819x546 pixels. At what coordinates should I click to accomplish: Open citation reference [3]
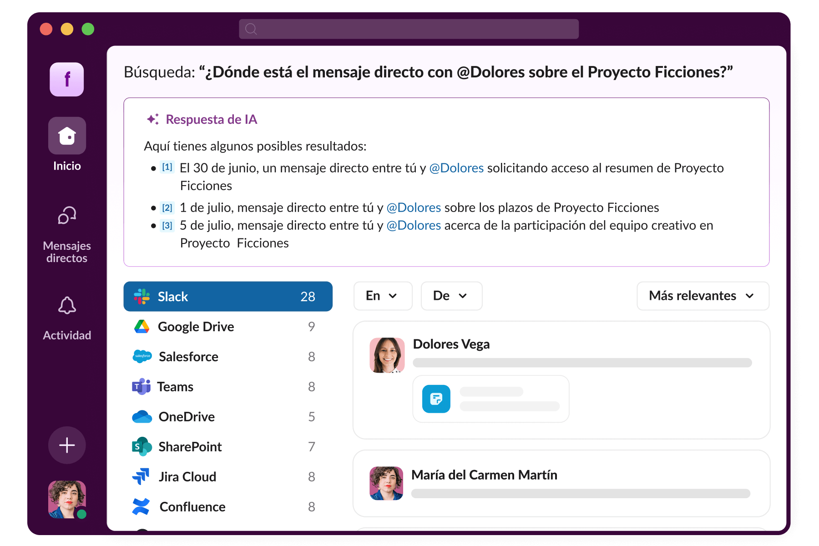point(167,225)
